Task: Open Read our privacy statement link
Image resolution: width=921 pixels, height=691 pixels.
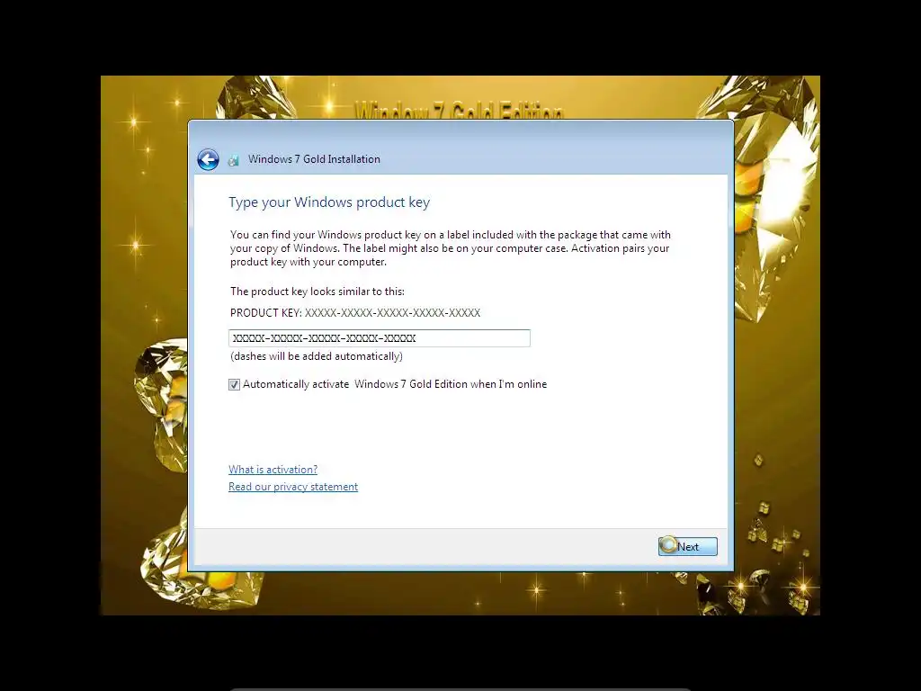Action: pos(293,487)
